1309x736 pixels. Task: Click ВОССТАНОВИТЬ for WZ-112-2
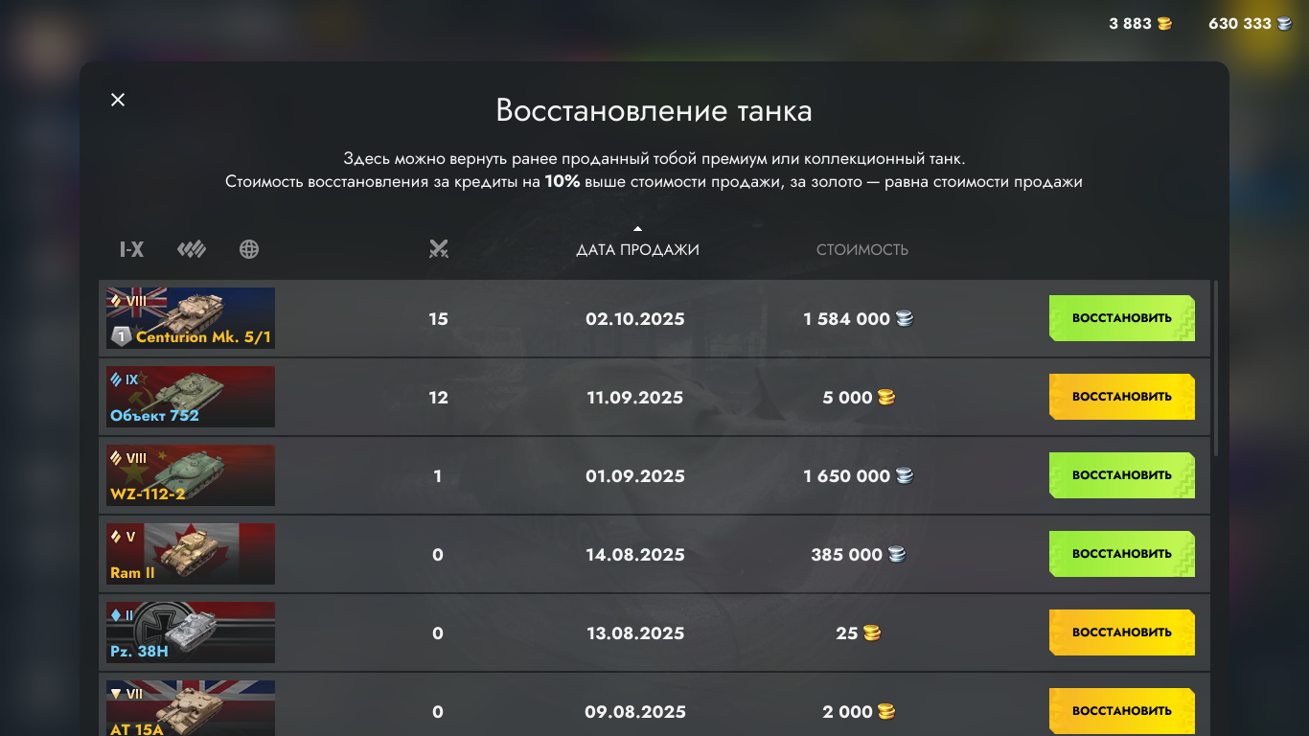[x=1121, y=475]
